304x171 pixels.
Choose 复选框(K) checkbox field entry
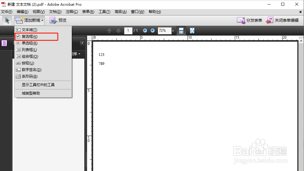(43, 37)
